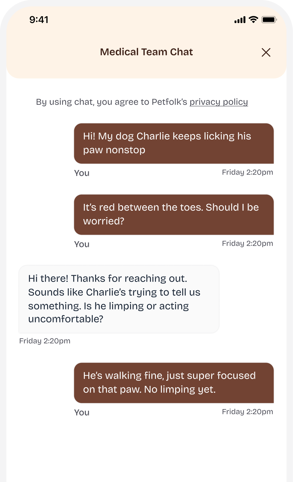Tap 'You' label under the second message

tap(82, 244)
